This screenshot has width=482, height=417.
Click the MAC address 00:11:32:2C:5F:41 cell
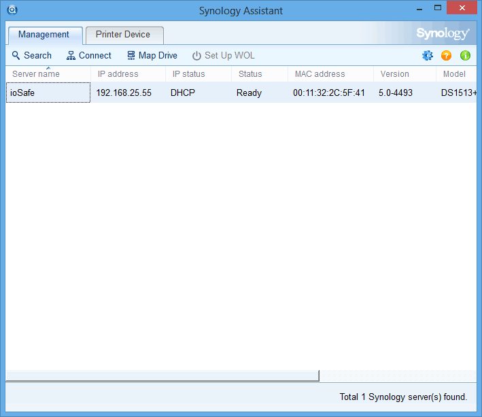(x=329, y=93)
